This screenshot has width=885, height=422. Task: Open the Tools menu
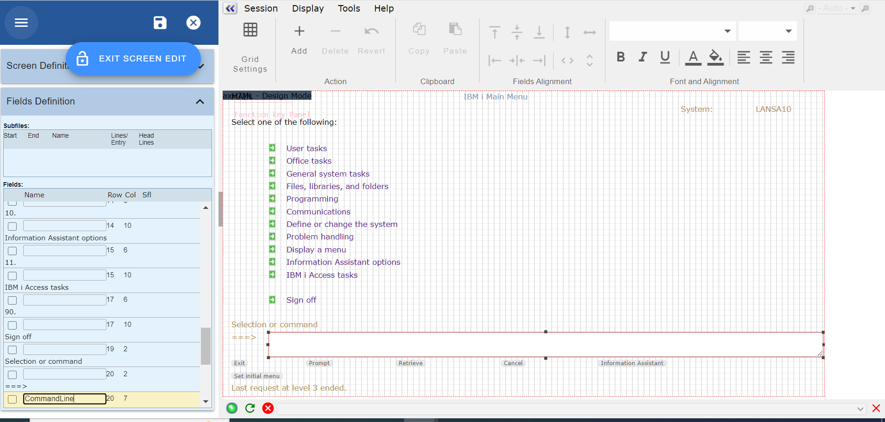pyautogui.click(x=349, y=8)
